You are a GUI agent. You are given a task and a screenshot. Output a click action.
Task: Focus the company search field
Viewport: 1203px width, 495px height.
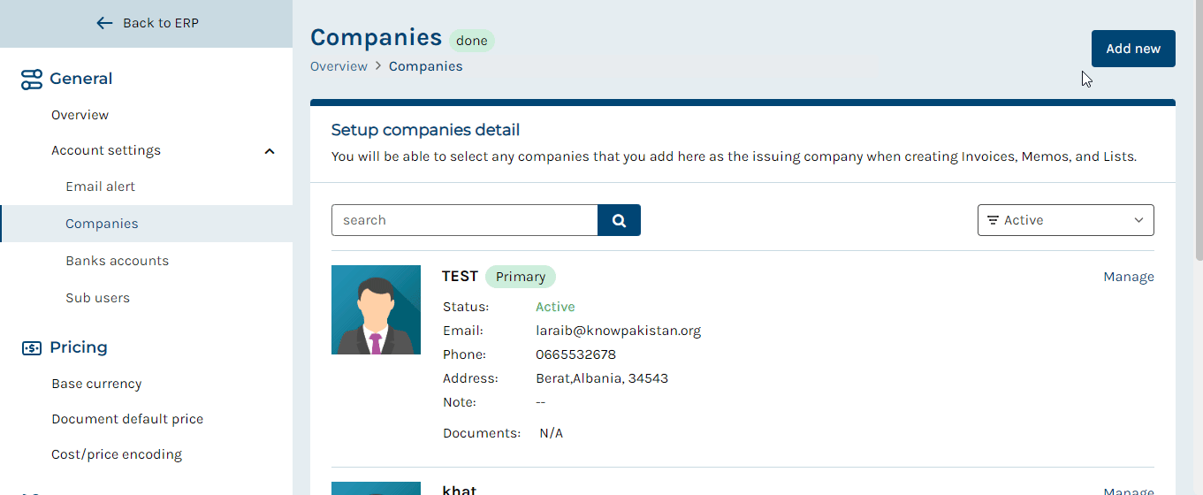(x=465, y=220)
